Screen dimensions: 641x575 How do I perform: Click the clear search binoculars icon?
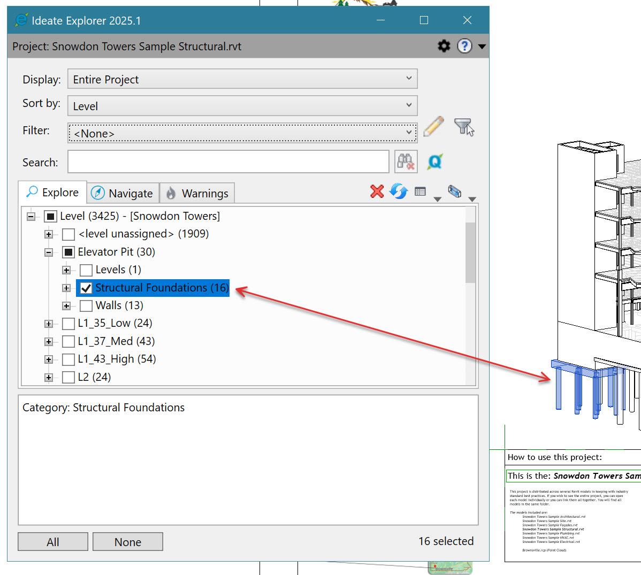coord(406,162)
